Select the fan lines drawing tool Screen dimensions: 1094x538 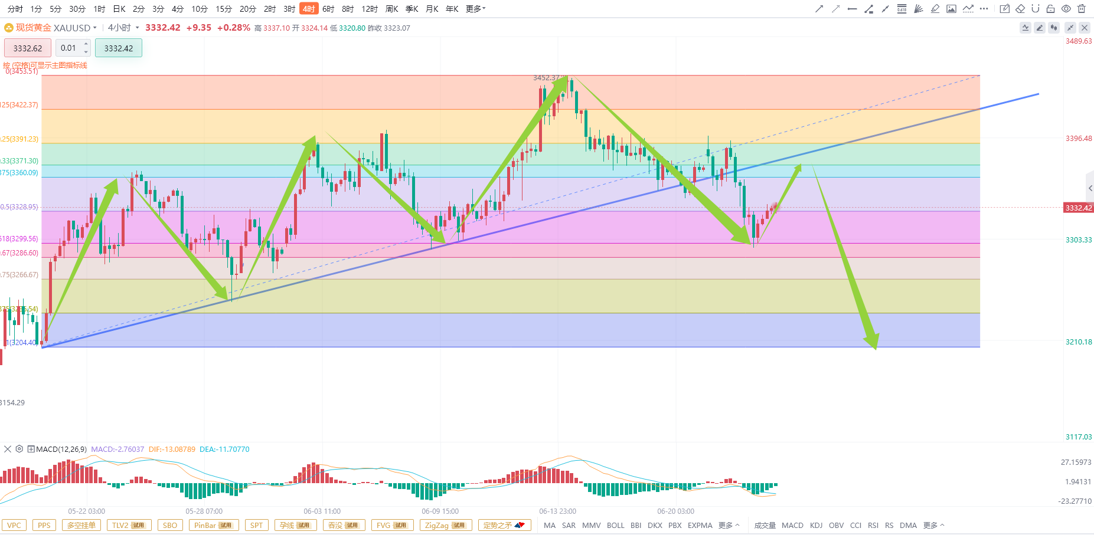coord(918,9)
